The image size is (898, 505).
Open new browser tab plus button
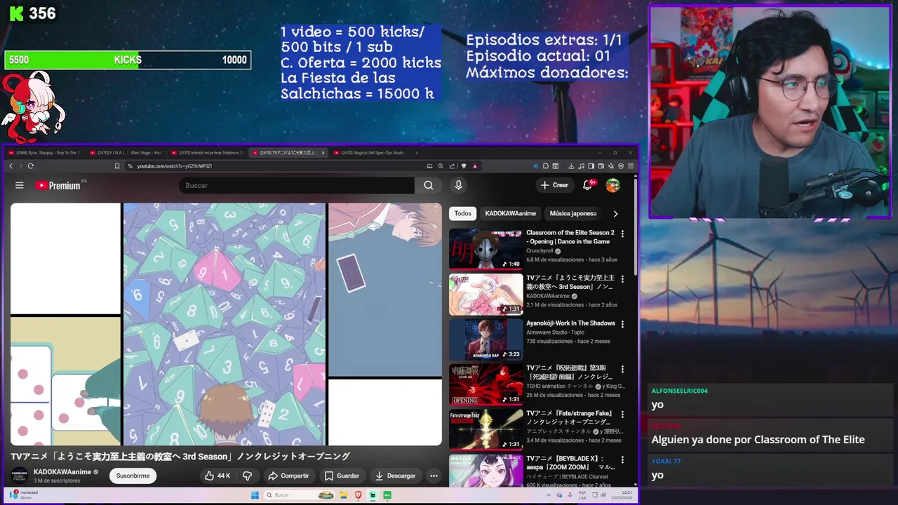tap(416, 153)
